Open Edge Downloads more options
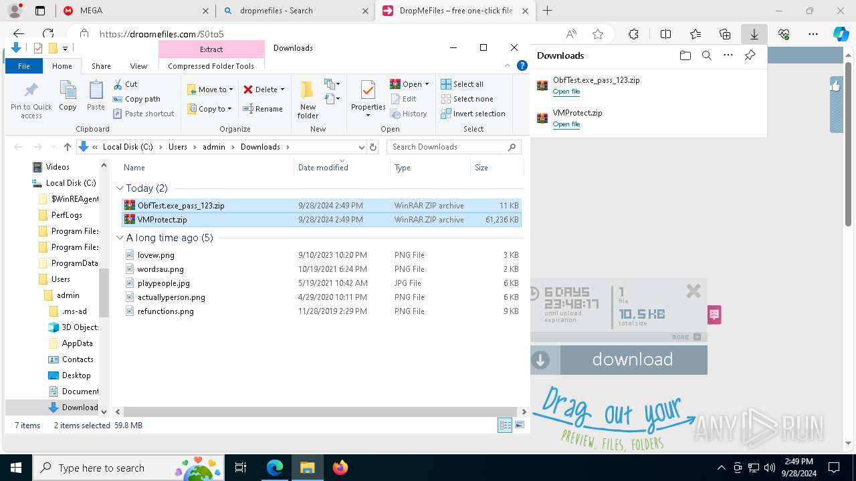This screenshot has width=856, height=481. coord(728,56)
